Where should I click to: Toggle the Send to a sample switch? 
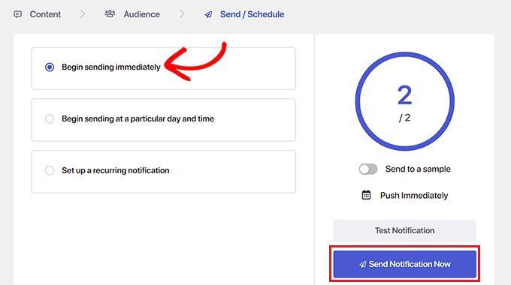point(368,169)
